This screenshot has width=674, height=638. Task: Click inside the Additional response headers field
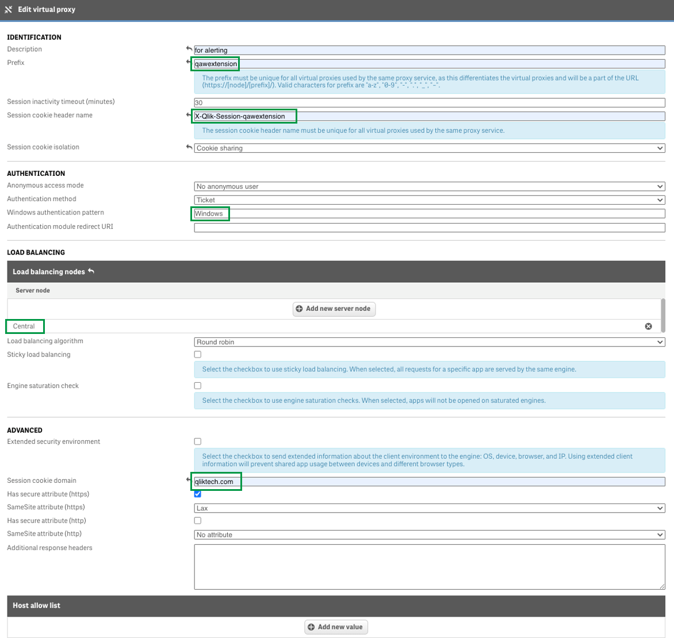(x=429, y=566)
